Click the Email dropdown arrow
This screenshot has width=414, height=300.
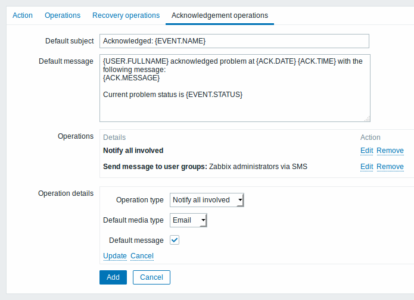click(x=203, y=220)
